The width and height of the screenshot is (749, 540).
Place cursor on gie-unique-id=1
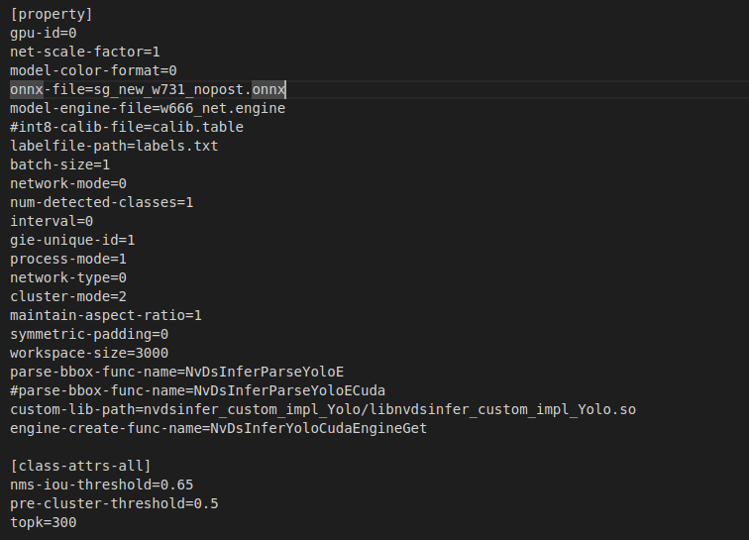72,240
